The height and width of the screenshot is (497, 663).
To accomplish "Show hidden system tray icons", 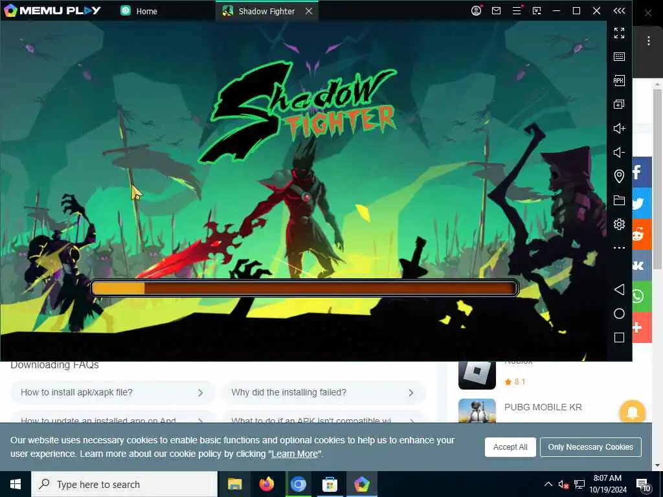I will (x=548, y=484).
